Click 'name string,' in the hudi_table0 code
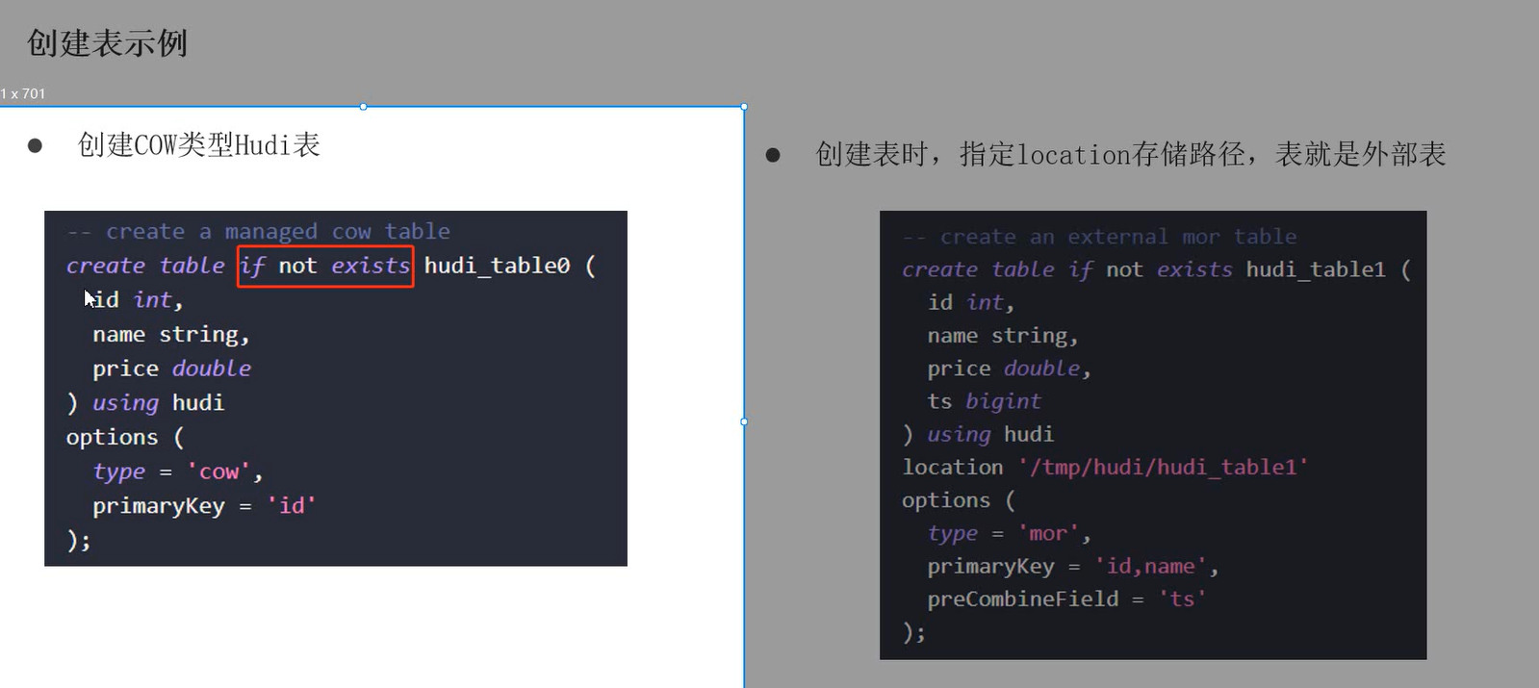 pos(171,335)
